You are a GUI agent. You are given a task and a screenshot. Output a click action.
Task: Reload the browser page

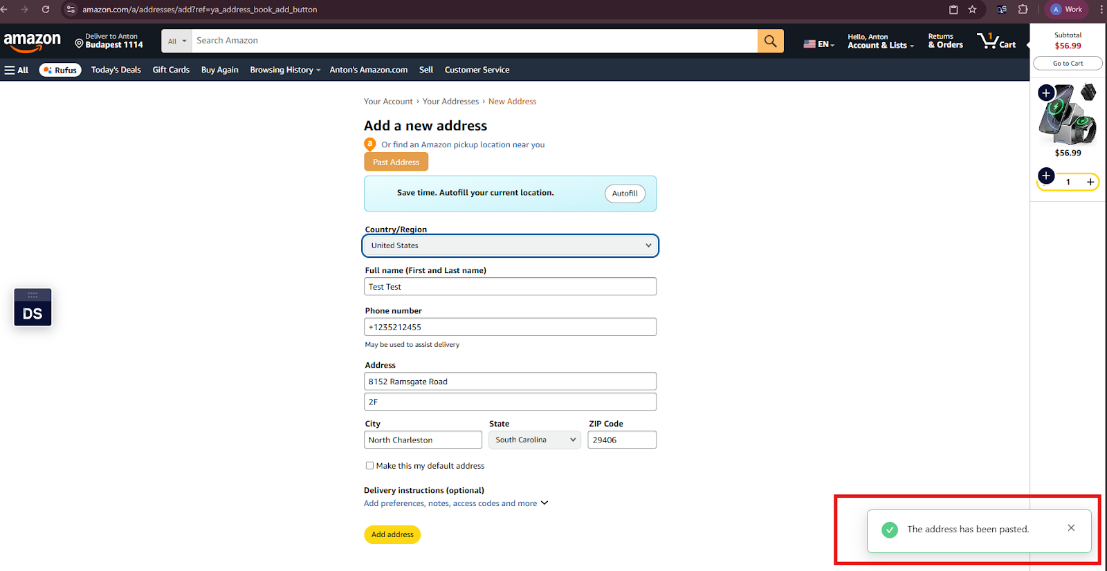point(46,10)
